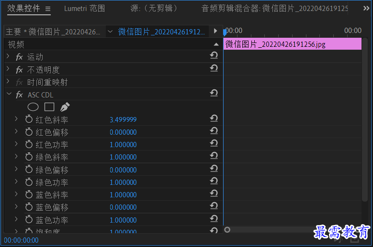Reset the 不透明度 effect
Screen dimensions: 373x247
point(214,68)
